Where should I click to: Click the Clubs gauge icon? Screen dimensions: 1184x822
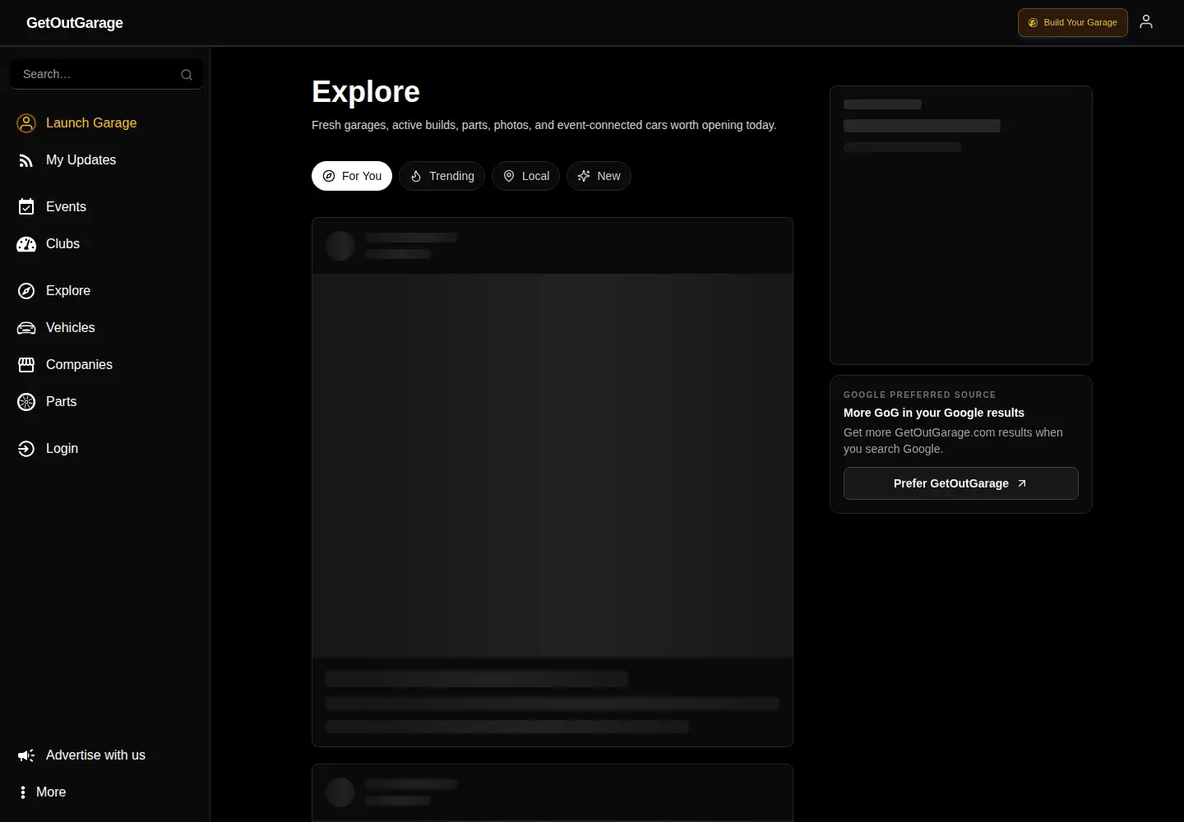(26, 244)
